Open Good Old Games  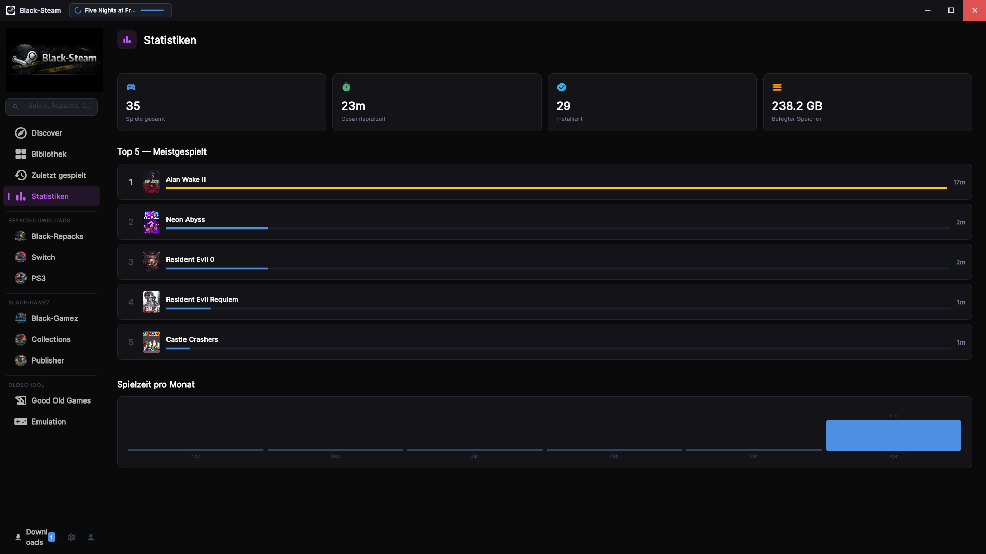click(x=51, y=400)
